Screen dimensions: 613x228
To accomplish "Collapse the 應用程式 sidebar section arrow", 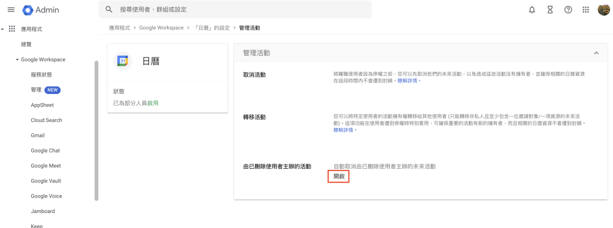I will coord(3,29).
